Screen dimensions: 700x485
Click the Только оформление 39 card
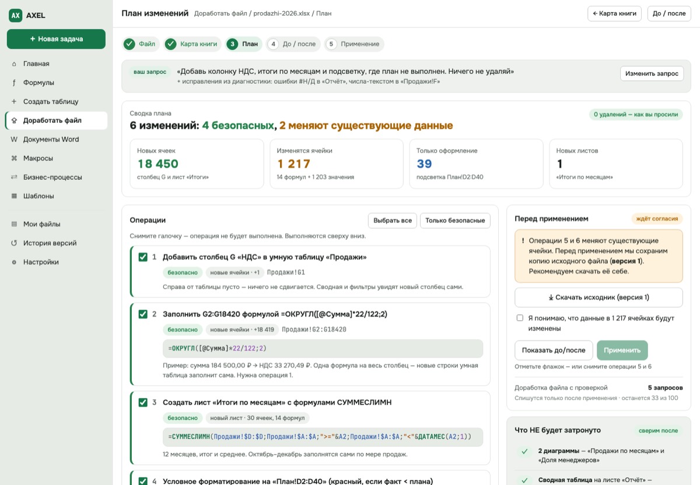476,164
